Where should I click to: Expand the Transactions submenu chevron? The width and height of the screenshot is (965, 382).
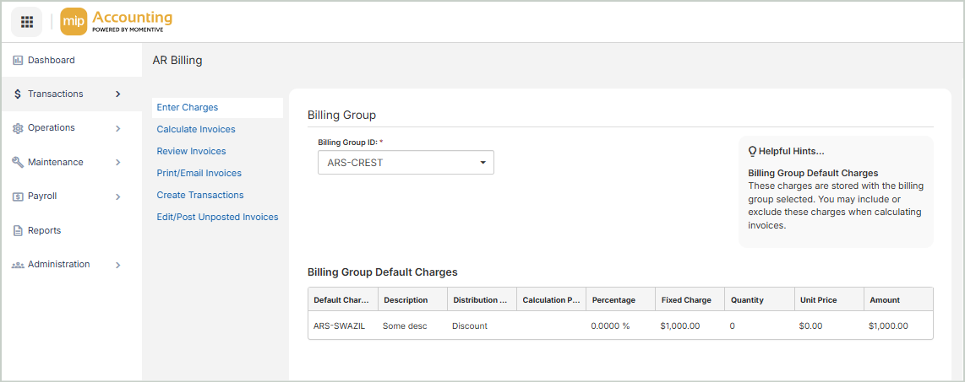(117, 94)
